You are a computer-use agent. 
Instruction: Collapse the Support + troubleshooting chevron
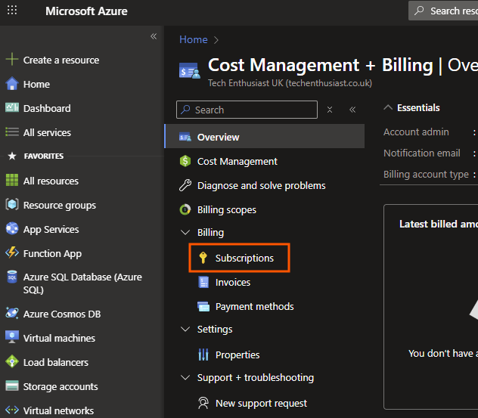click(185, 377)
